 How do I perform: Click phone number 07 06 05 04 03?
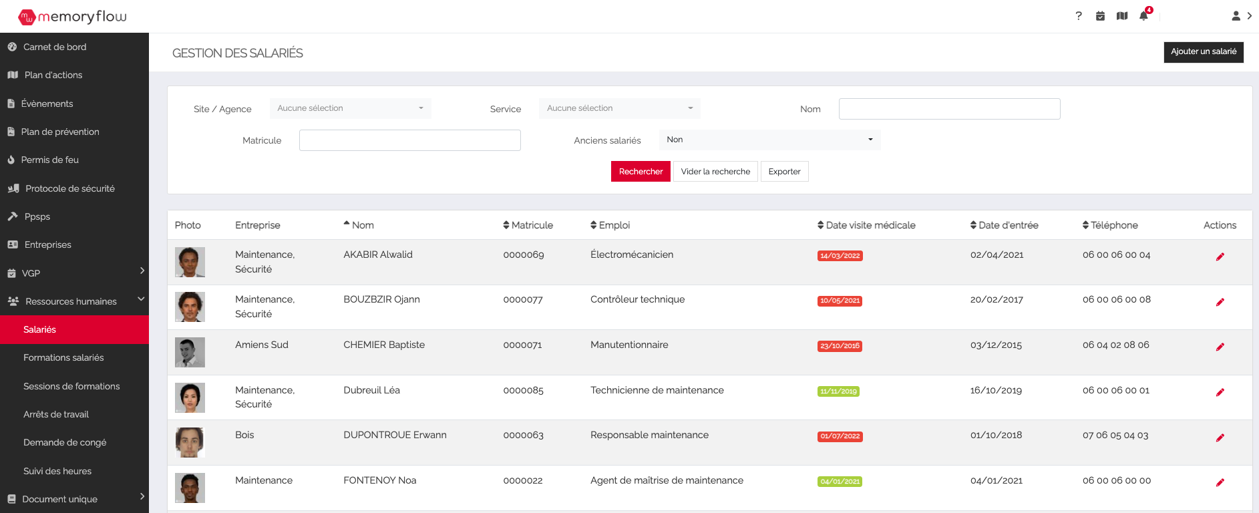tap(1115, 436)
